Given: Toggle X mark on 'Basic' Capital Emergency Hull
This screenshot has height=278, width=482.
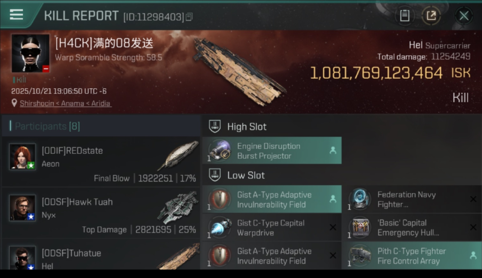Looking at the screenshot, I should [x=473, y=227].
